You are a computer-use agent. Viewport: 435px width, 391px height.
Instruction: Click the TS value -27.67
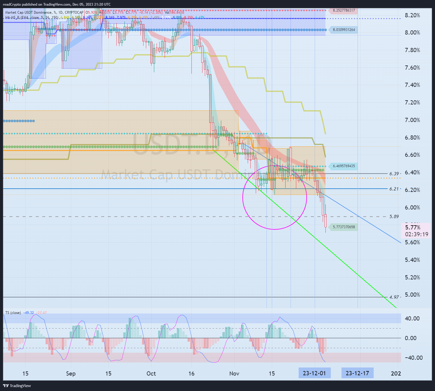point(41,312)
